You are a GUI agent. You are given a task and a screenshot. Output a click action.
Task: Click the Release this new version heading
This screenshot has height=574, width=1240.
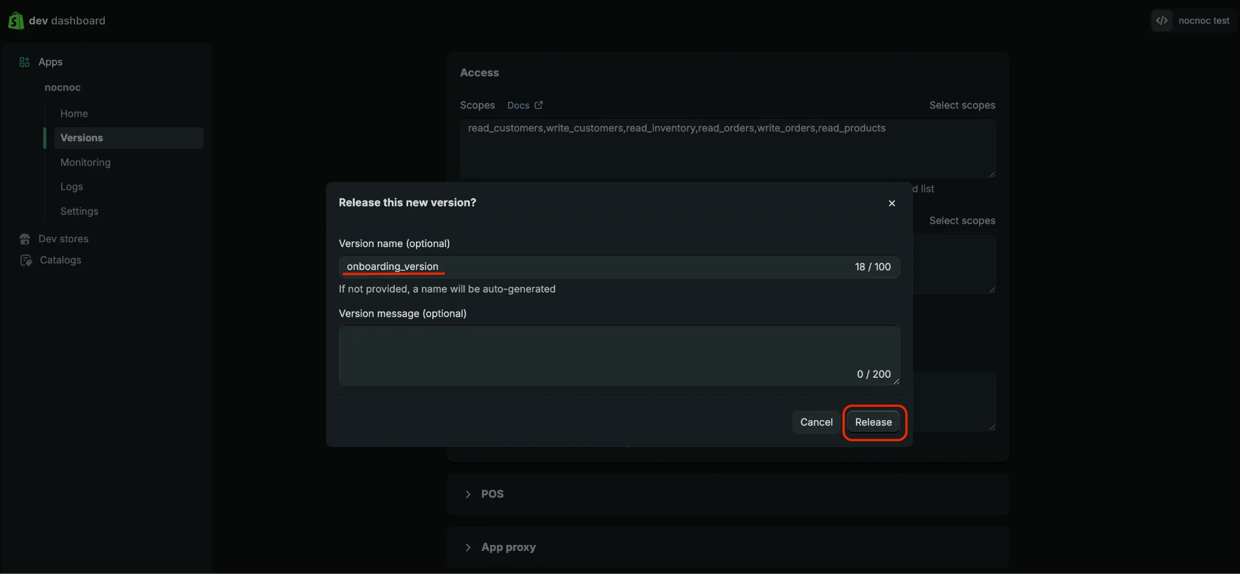click(x=407, y=203)
